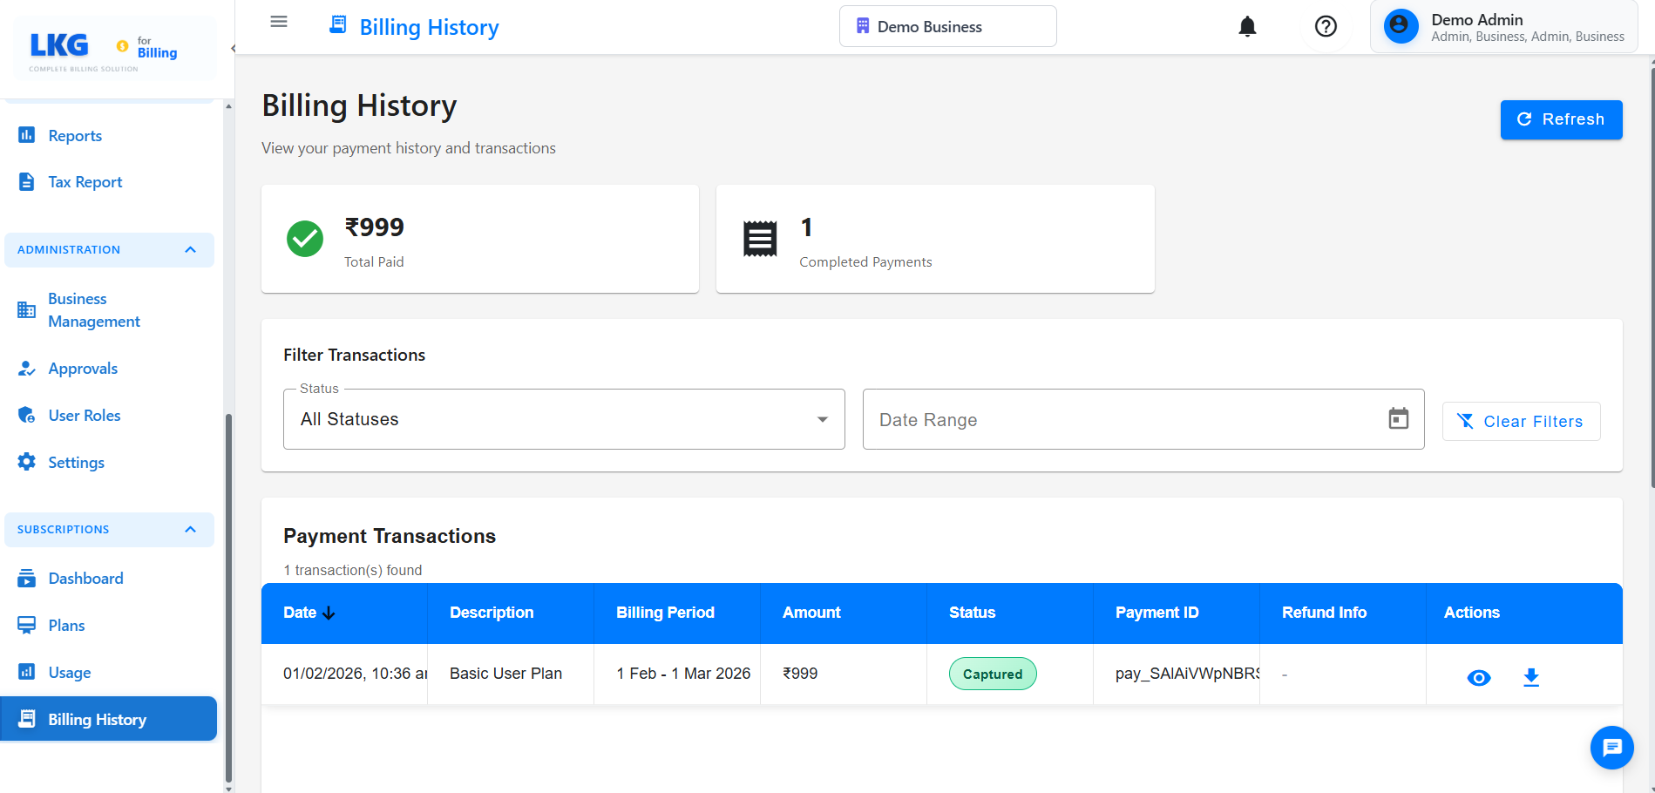Click the Business Management building icon

(x=26, y=309)
